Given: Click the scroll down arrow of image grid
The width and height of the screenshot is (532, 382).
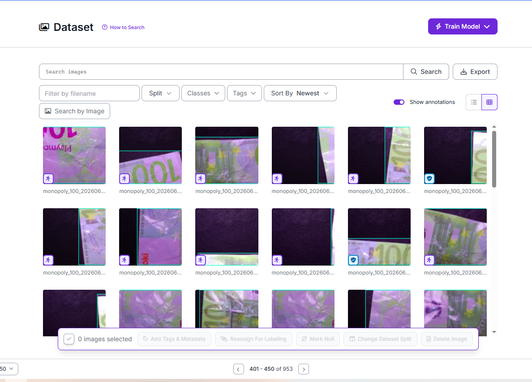Looking at the screenshot, I should (x=494, y=332).
